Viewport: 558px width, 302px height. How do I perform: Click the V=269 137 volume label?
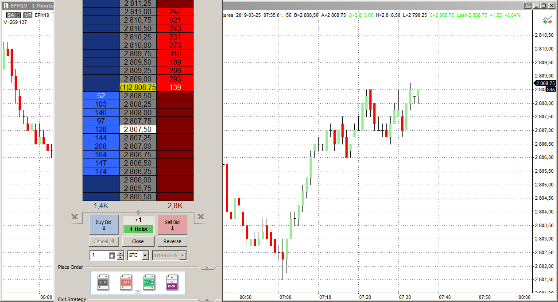coord(15,21)
